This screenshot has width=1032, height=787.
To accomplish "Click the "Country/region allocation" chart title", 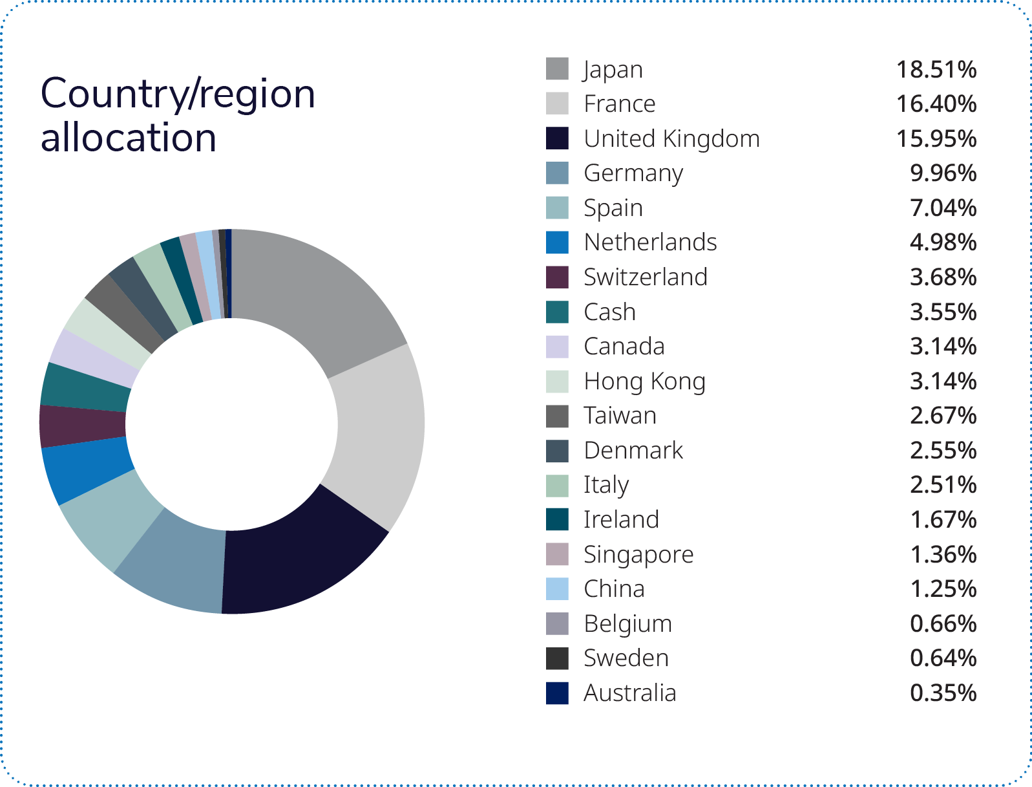I will [178, 115].
